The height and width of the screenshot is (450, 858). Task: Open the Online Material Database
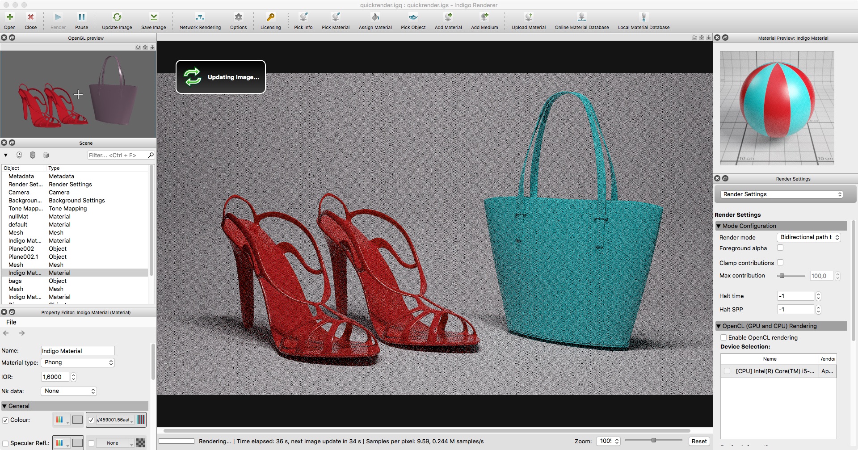(x=581, y=17)
